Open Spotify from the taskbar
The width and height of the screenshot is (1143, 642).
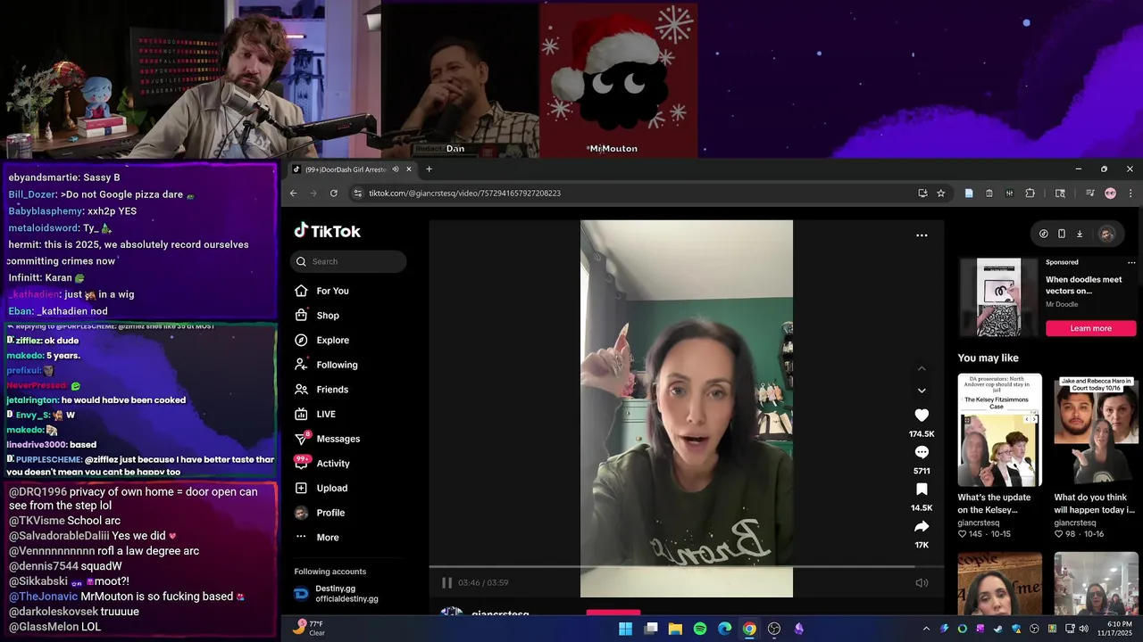[x=700, y=629]
